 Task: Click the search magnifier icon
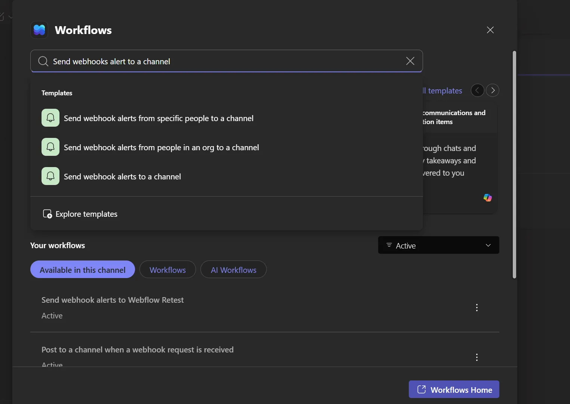(43, 61)
